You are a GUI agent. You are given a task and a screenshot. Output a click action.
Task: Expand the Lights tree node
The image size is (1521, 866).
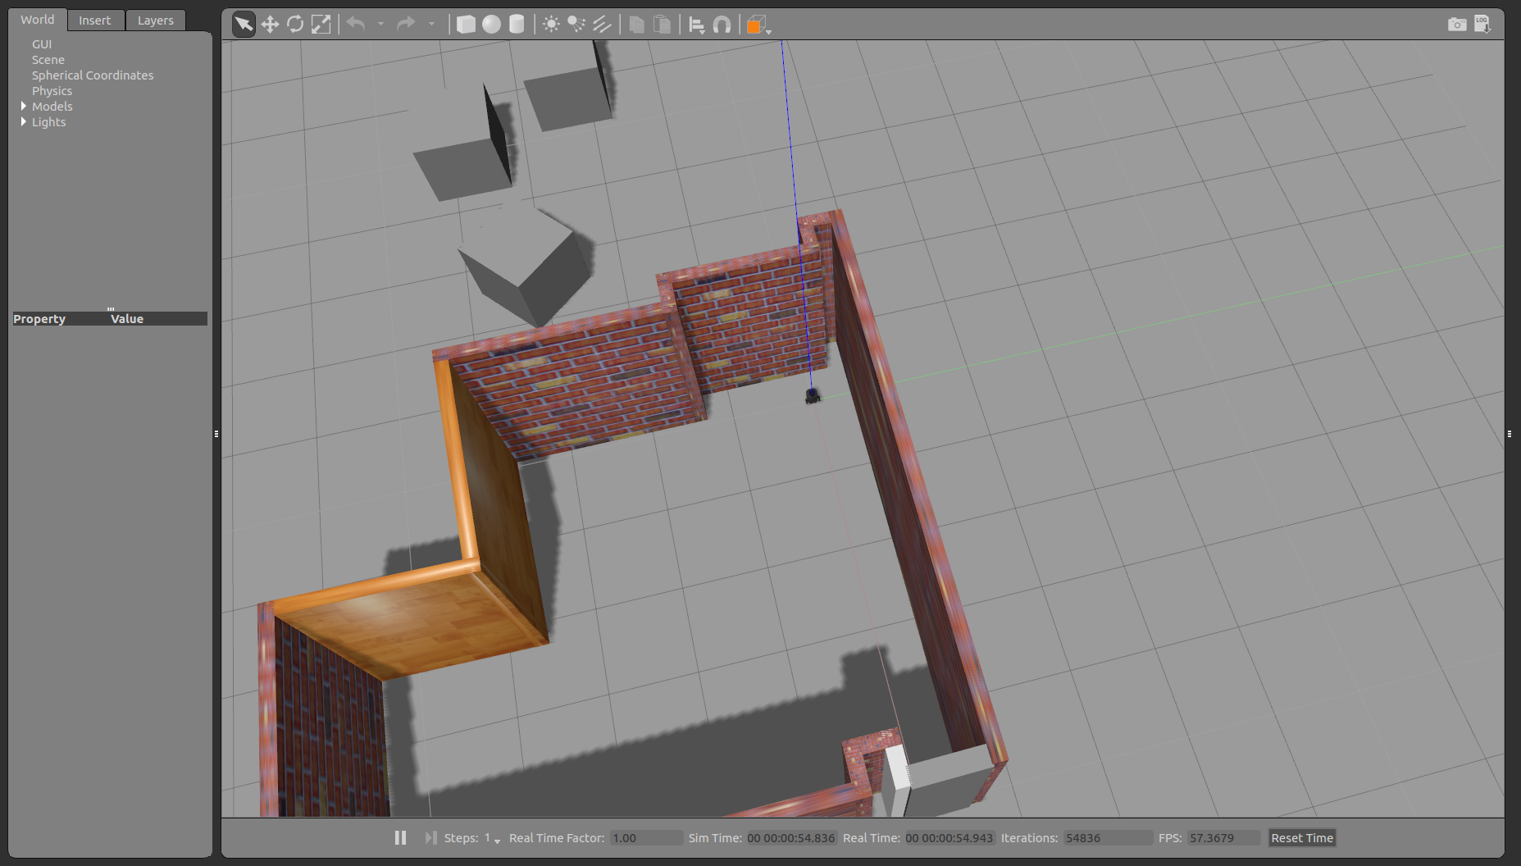(24, 122)
